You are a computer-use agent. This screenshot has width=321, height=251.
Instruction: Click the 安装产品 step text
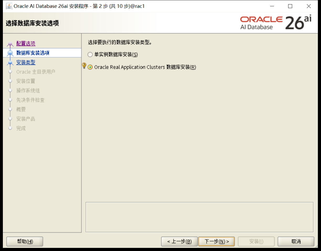(26, 119)
